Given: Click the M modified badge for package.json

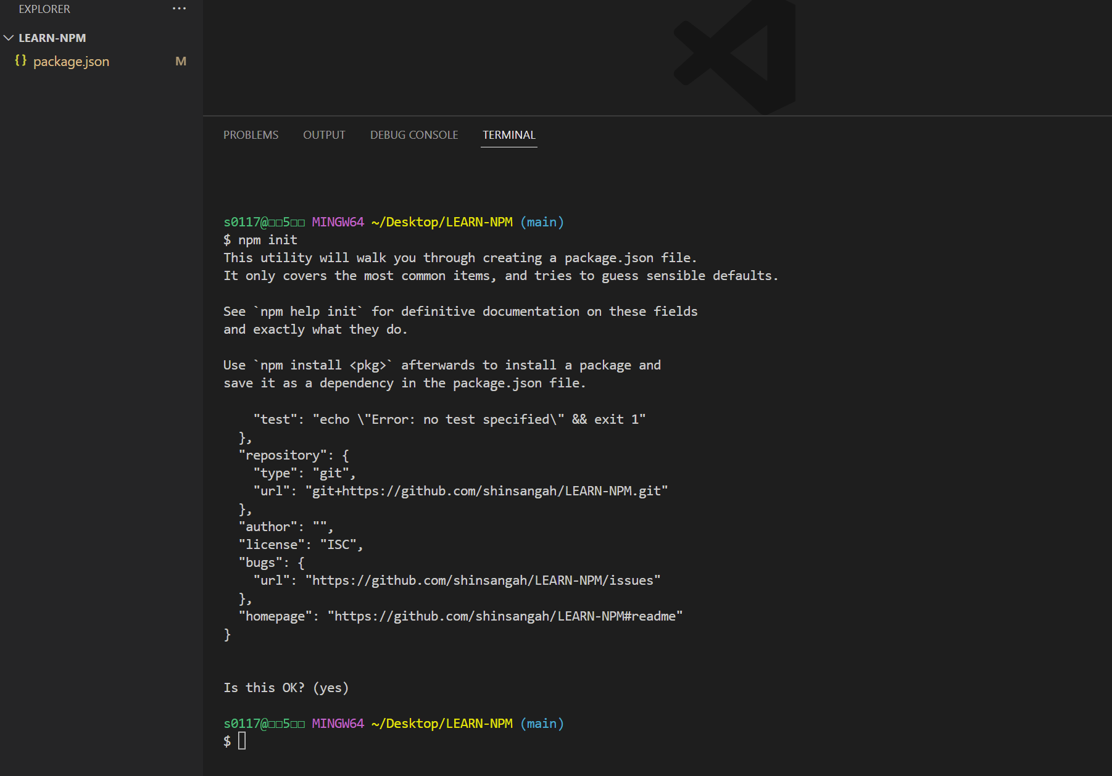Looking at the screenshot, I should tap(181, 61).
